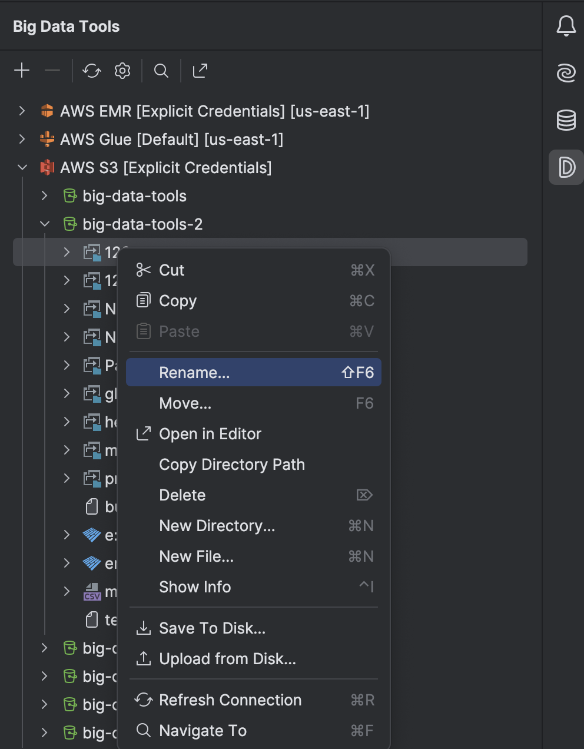584x749 pixels.
Task: Choose Move... from the context menu
Action: (254, 403)
